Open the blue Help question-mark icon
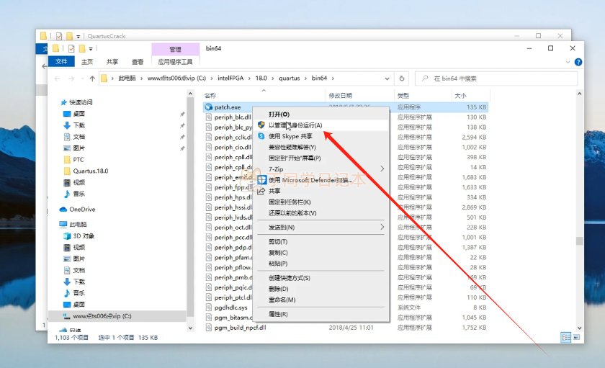605x368 pixels. click(x=577, y=62)
